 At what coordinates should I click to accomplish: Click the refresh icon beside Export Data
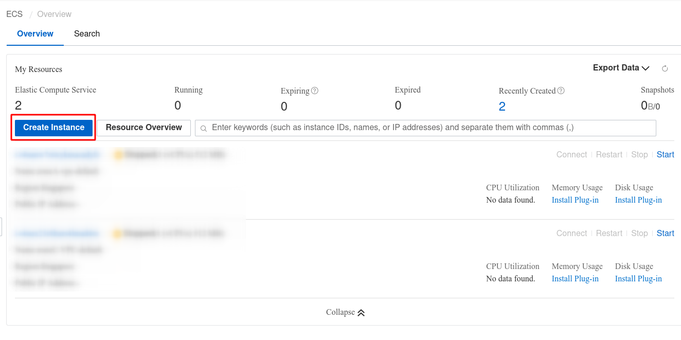pos(665,69)
